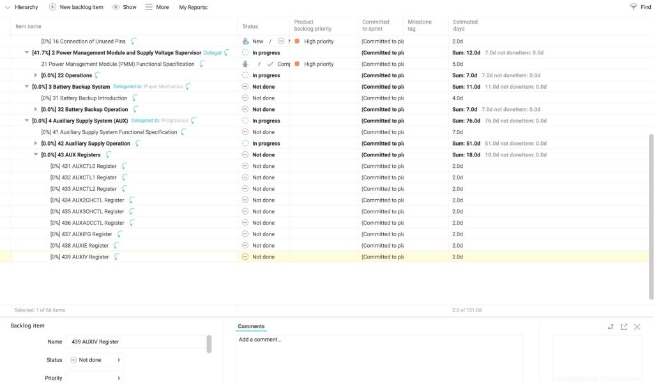Toggle the Show eye visibility options

coord(116,7)
